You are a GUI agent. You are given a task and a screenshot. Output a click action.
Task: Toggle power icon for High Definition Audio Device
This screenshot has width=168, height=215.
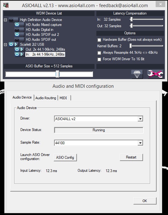coord(11,20)
